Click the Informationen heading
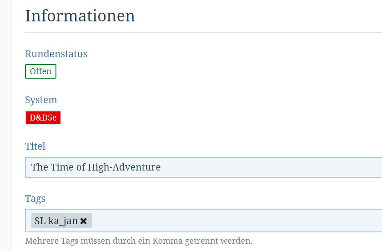The height and width of the screenshot is (251, 382). click(80, 16)
